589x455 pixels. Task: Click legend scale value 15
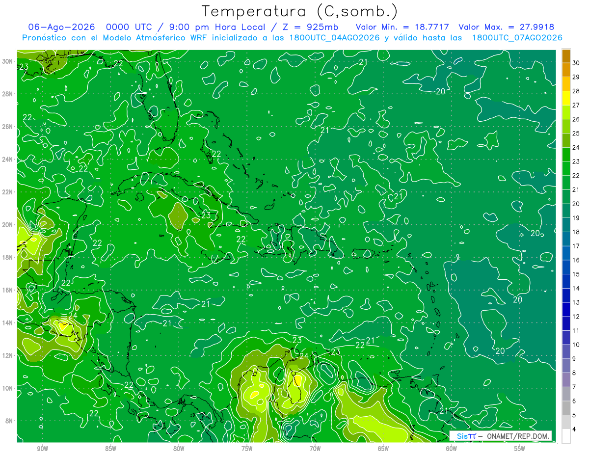(576, 274)
